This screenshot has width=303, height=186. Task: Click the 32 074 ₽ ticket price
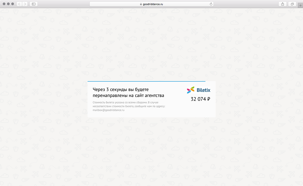[200, 99]
